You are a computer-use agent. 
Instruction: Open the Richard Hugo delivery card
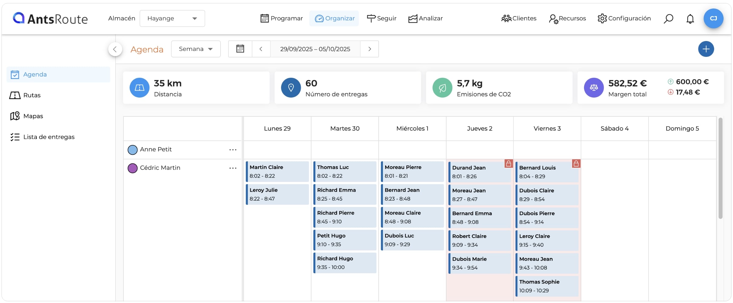345,263
